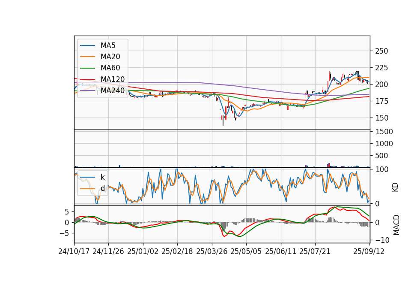Click the 175 price axis tick label
The width and height of the screenshot is (411, 296).
tap(381, 101)
